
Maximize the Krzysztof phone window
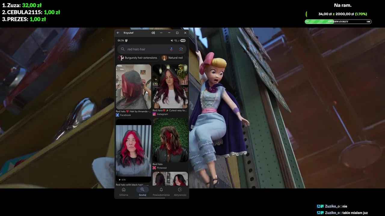click(x=177, y=33)
